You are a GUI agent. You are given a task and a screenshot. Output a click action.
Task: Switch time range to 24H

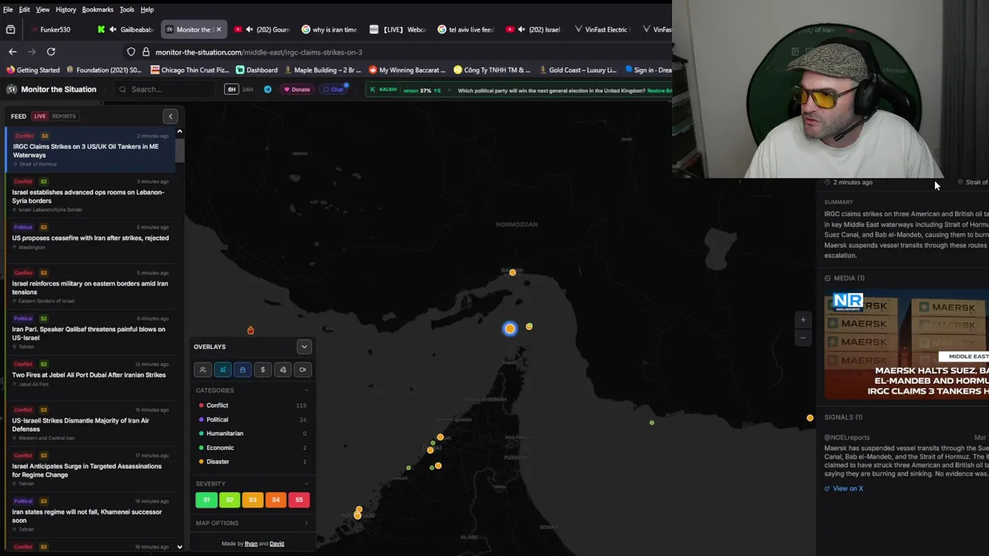pos(248,90)
